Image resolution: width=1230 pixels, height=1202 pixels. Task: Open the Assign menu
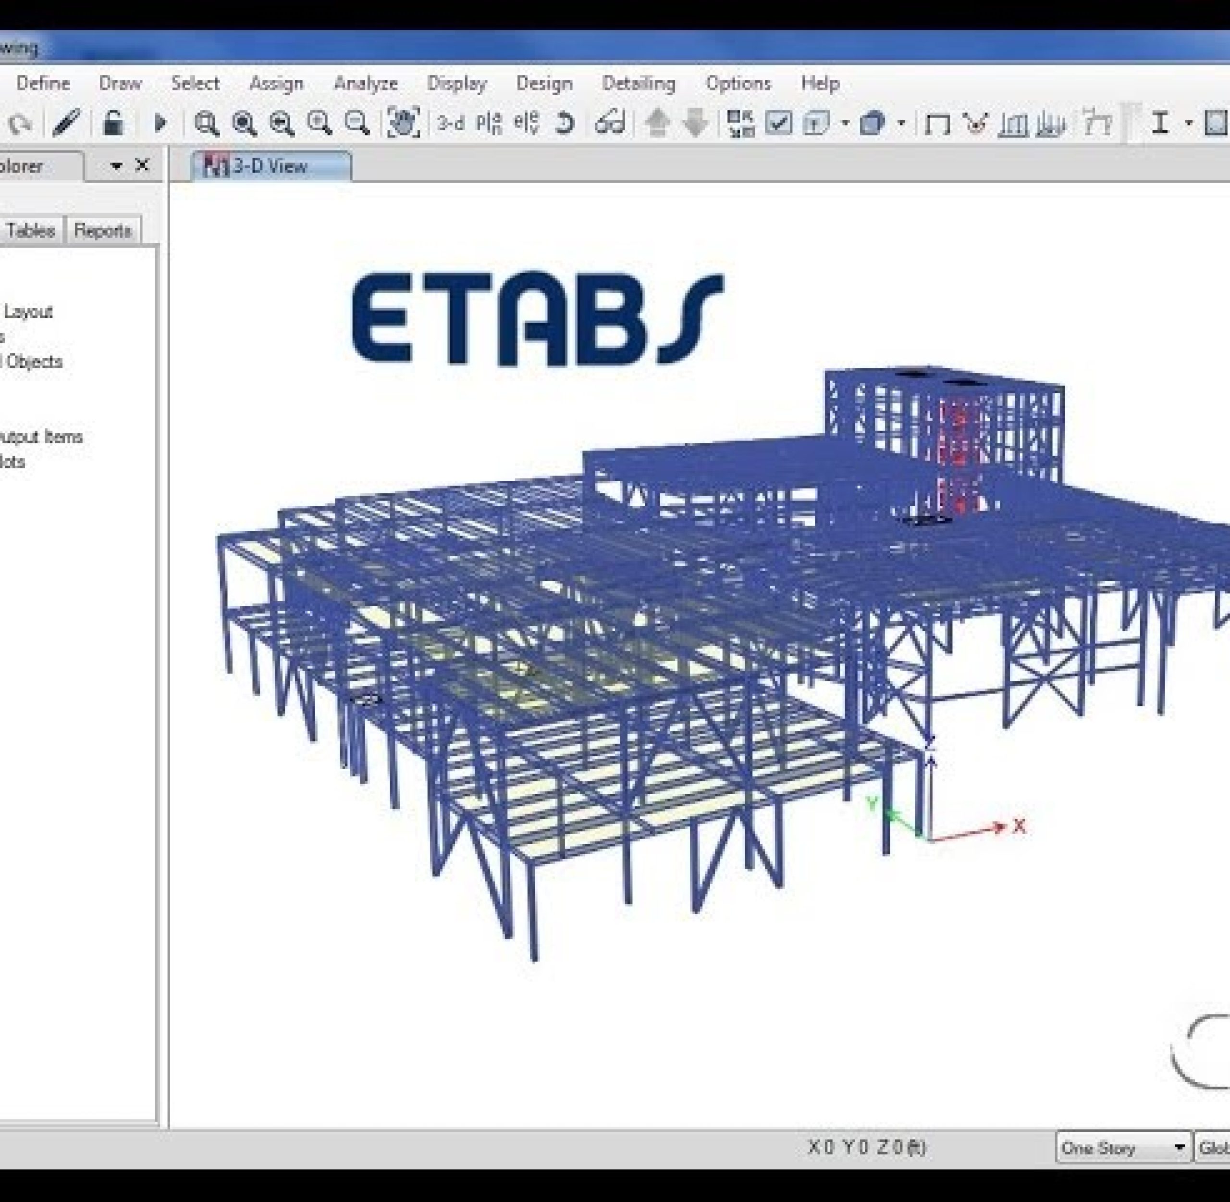click(x=276, y=84)
